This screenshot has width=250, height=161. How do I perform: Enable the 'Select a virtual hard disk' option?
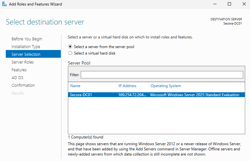pyautogui.click(x=70, y=53)
